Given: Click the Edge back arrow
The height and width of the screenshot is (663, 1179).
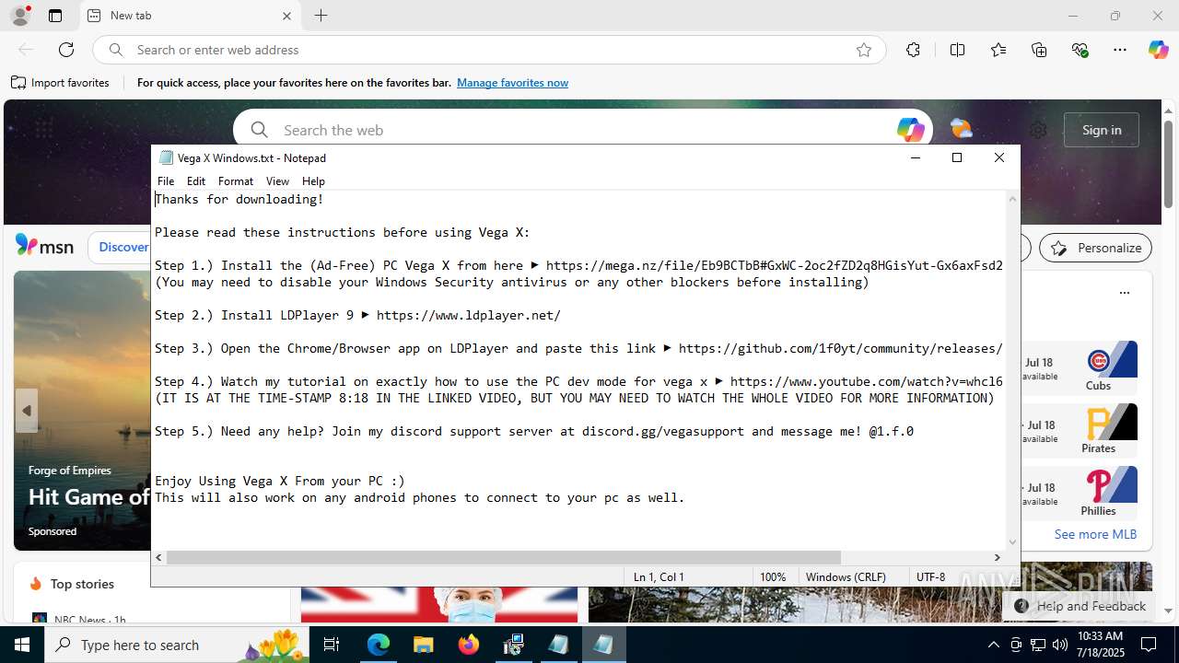Looking at the screenshot, I should click(26, 50).
